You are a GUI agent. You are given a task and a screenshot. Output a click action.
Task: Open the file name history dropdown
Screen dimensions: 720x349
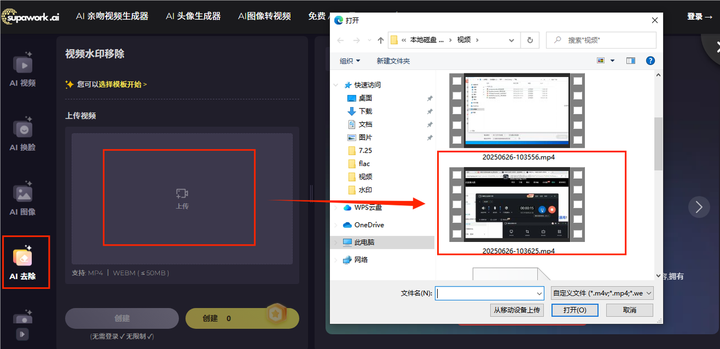click(x=539, y=293)
